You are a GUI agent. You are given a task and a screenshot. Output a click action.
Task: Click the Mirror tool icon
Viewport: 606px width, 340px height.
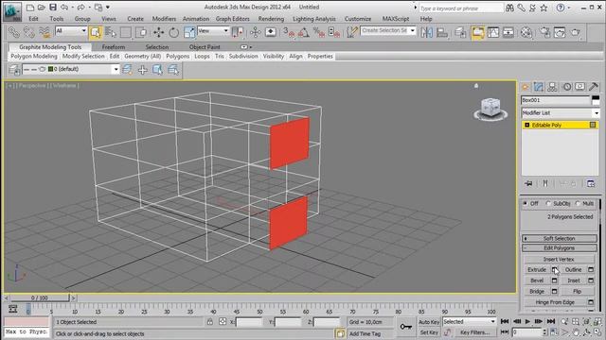pos(427,32)
